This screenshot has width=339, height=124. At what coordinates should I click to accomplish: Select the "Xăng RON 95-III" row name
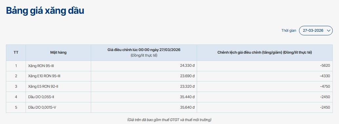pyautogui.click(x=41, y=66)
